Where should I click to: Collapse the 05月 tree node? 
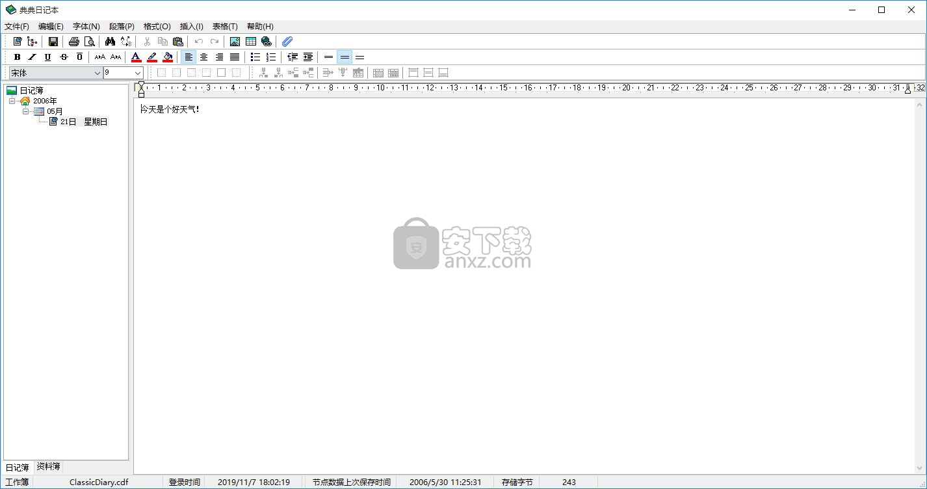[26, 111]
